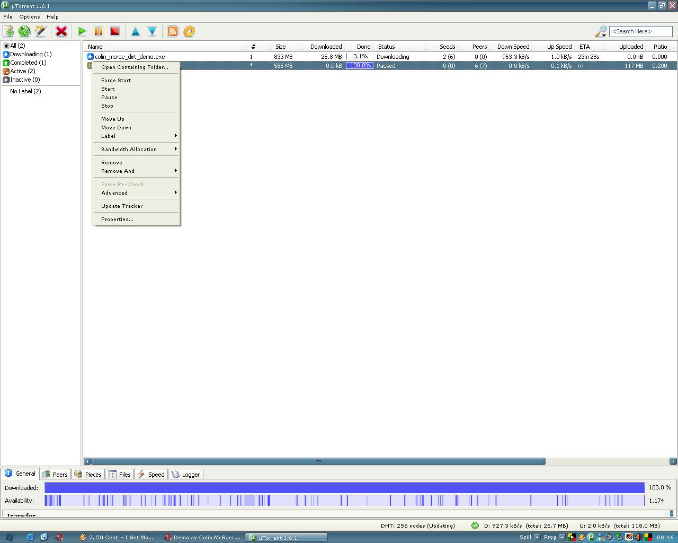Viewport: 678px width, 543px height.
Task: Choose Start in the context menu
Action: pos(136,89)
